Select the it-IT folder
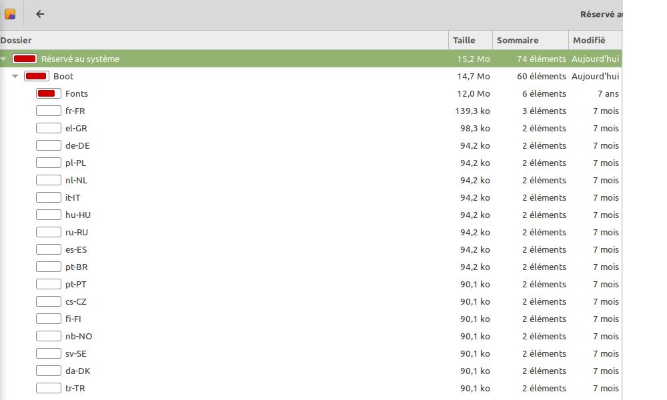 311,198
